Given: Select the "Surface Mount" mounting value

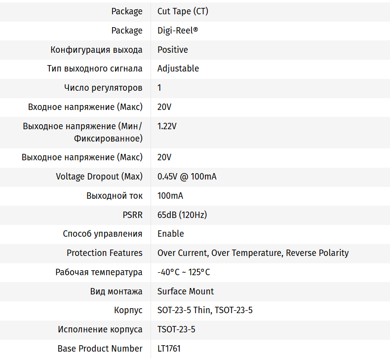Looking at the screenshot, I should (x=186, y=291).
